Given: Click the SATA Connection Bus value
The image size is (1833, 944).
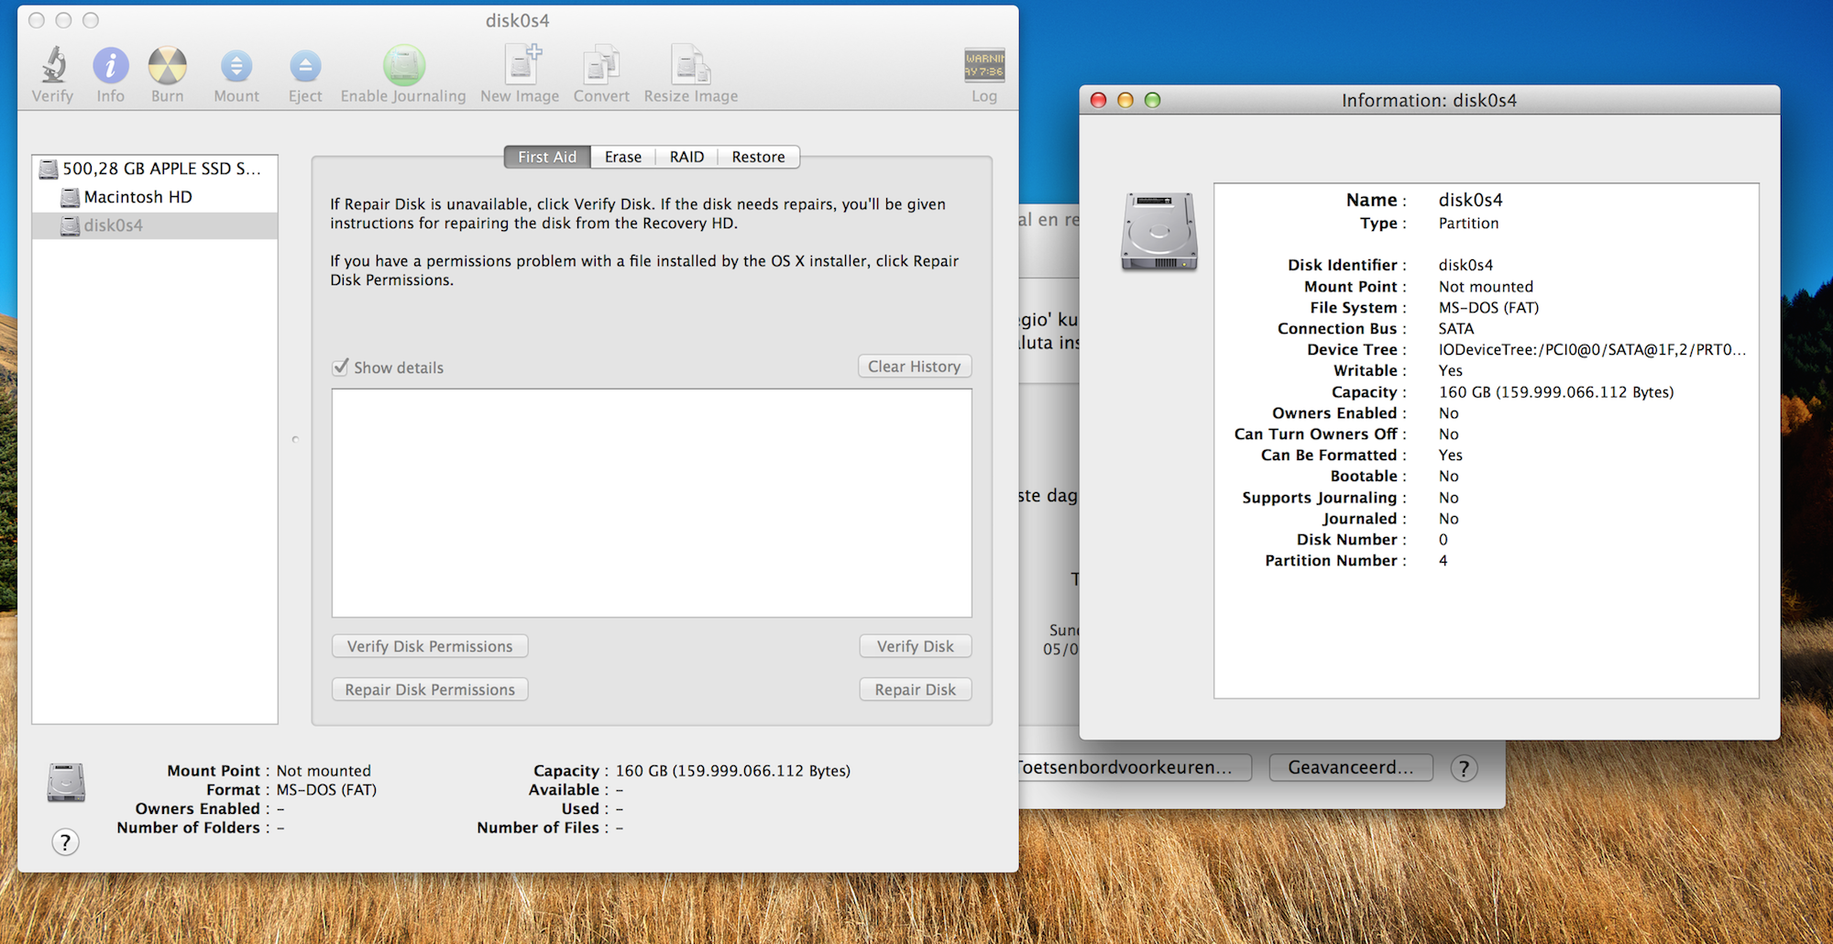Looking at the screenshot, I should (1456, 329).
